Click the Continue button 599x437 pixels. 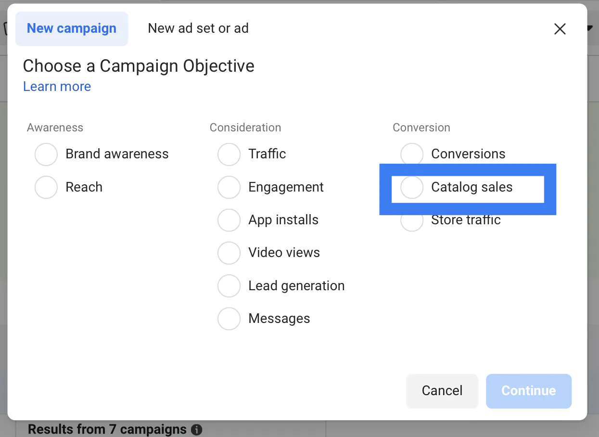[529, 391]
